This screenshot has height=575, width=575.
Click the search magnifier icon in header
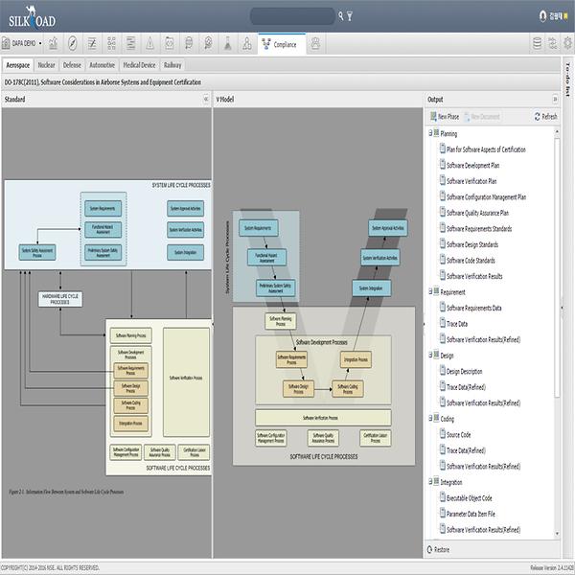click(x=341, y=15)
